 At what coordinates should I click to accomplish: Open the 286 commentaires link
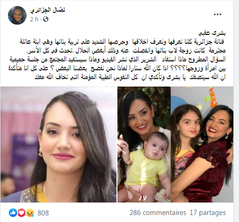(x=158, y=213)
